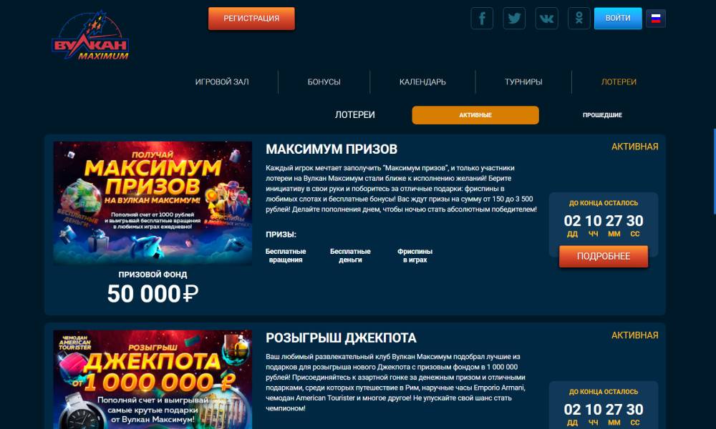Open the ЛОТЕРЕИ menu item
This screenshot has width=716, height=429.
619,82
